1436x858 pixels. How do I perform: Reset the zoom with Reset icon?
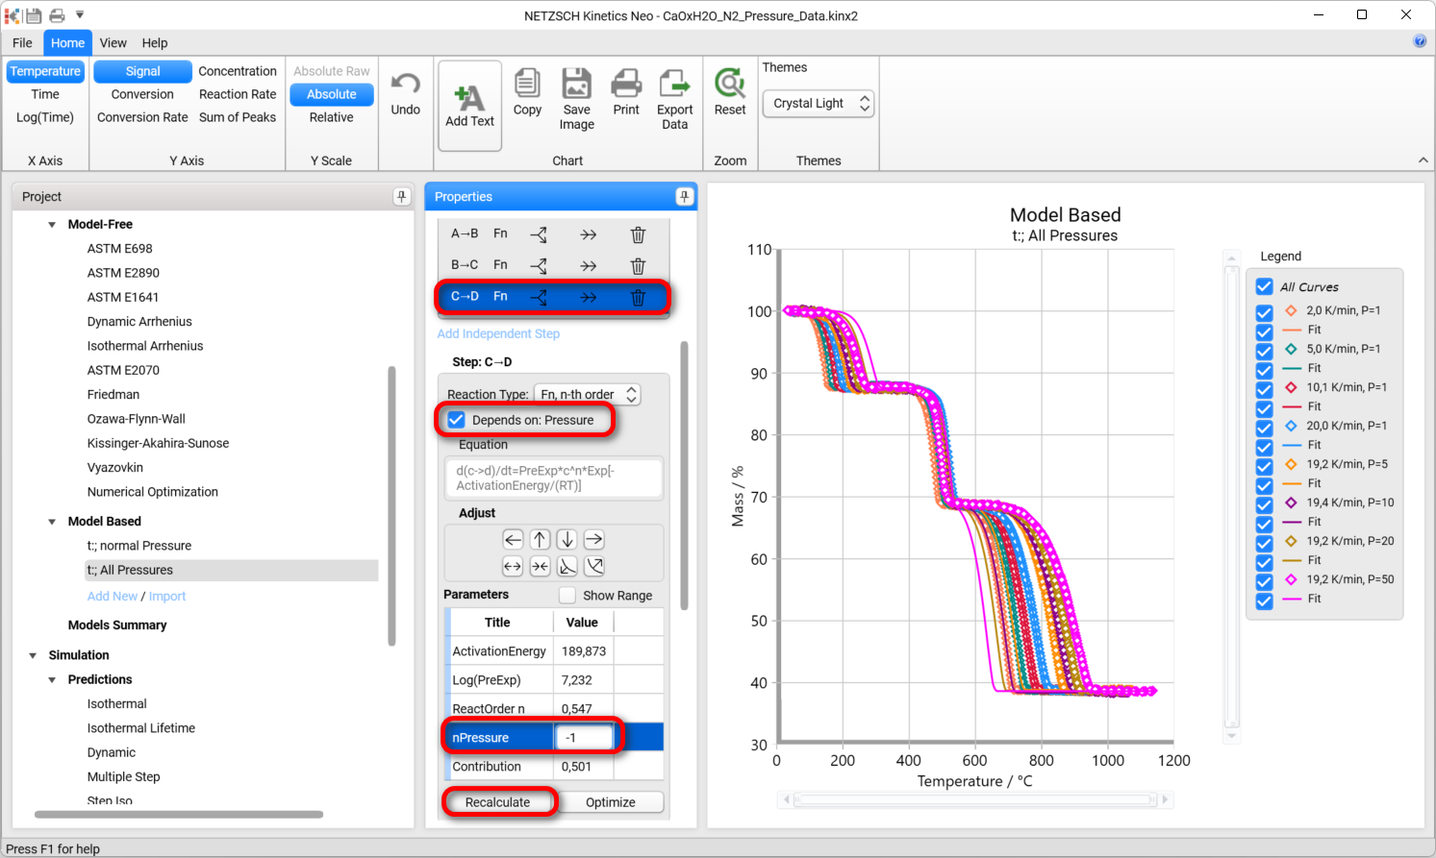coord(730,84)
